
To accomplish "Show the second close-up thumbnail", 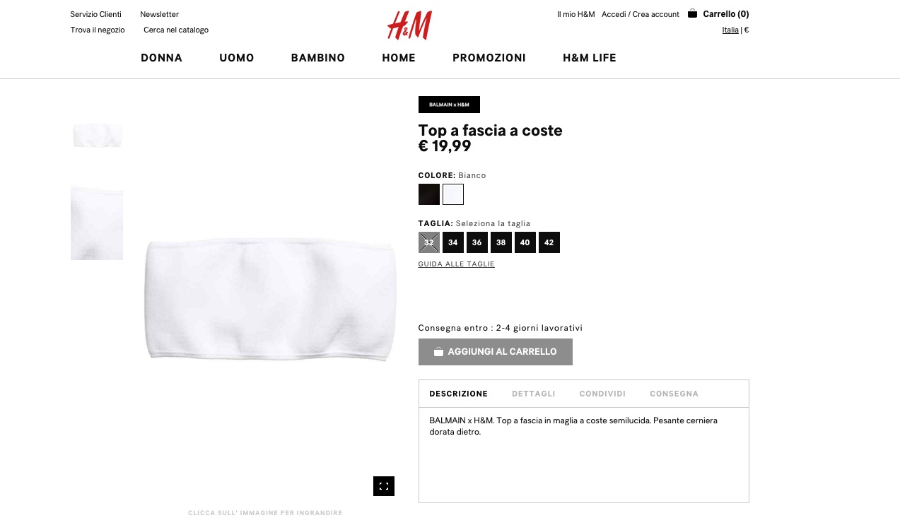I will pyautogui.click(x=97, y=223).
